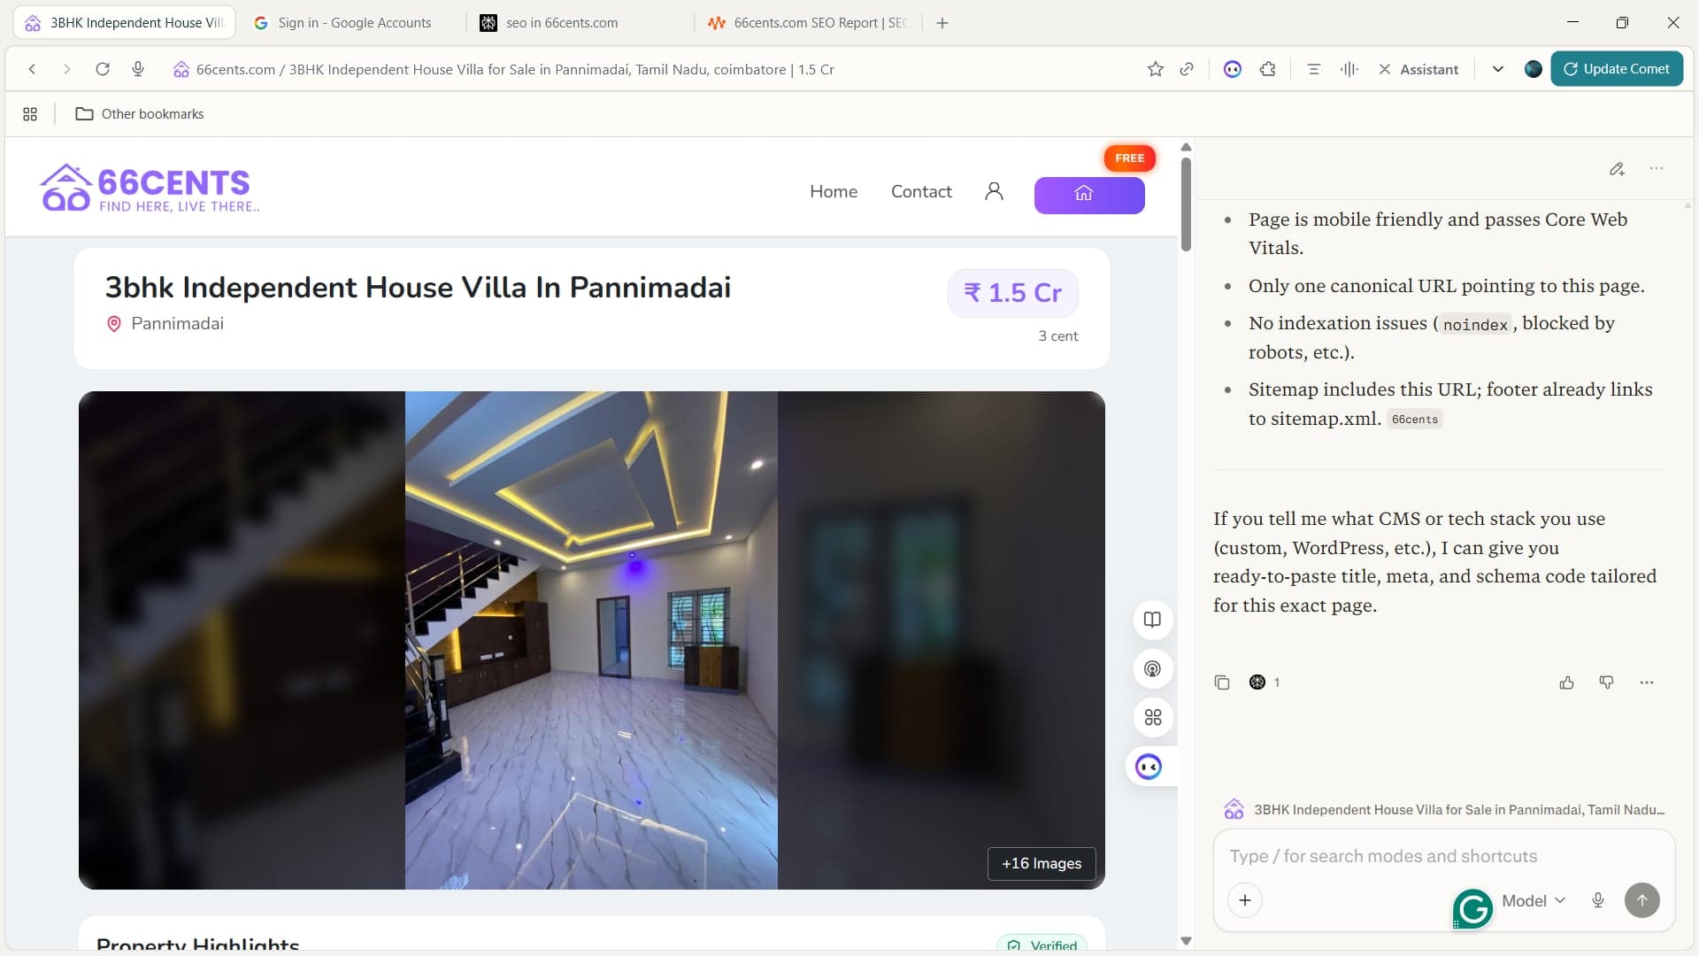
Task: Click the attached page context chip
Action: (x=1444, y=809)
